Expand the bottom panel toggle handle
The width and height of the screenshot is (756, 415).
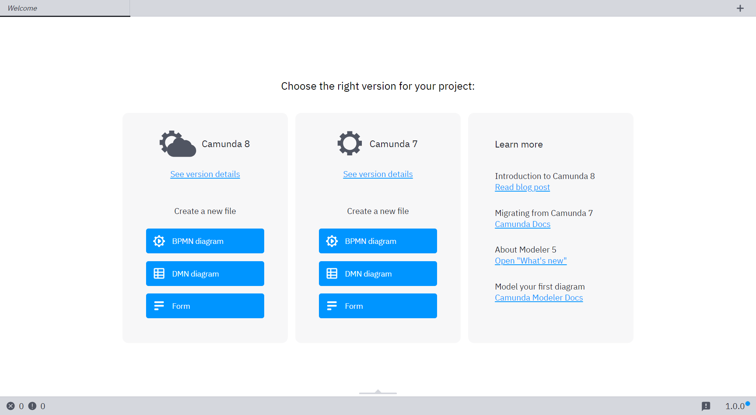(x=378, y=392)
